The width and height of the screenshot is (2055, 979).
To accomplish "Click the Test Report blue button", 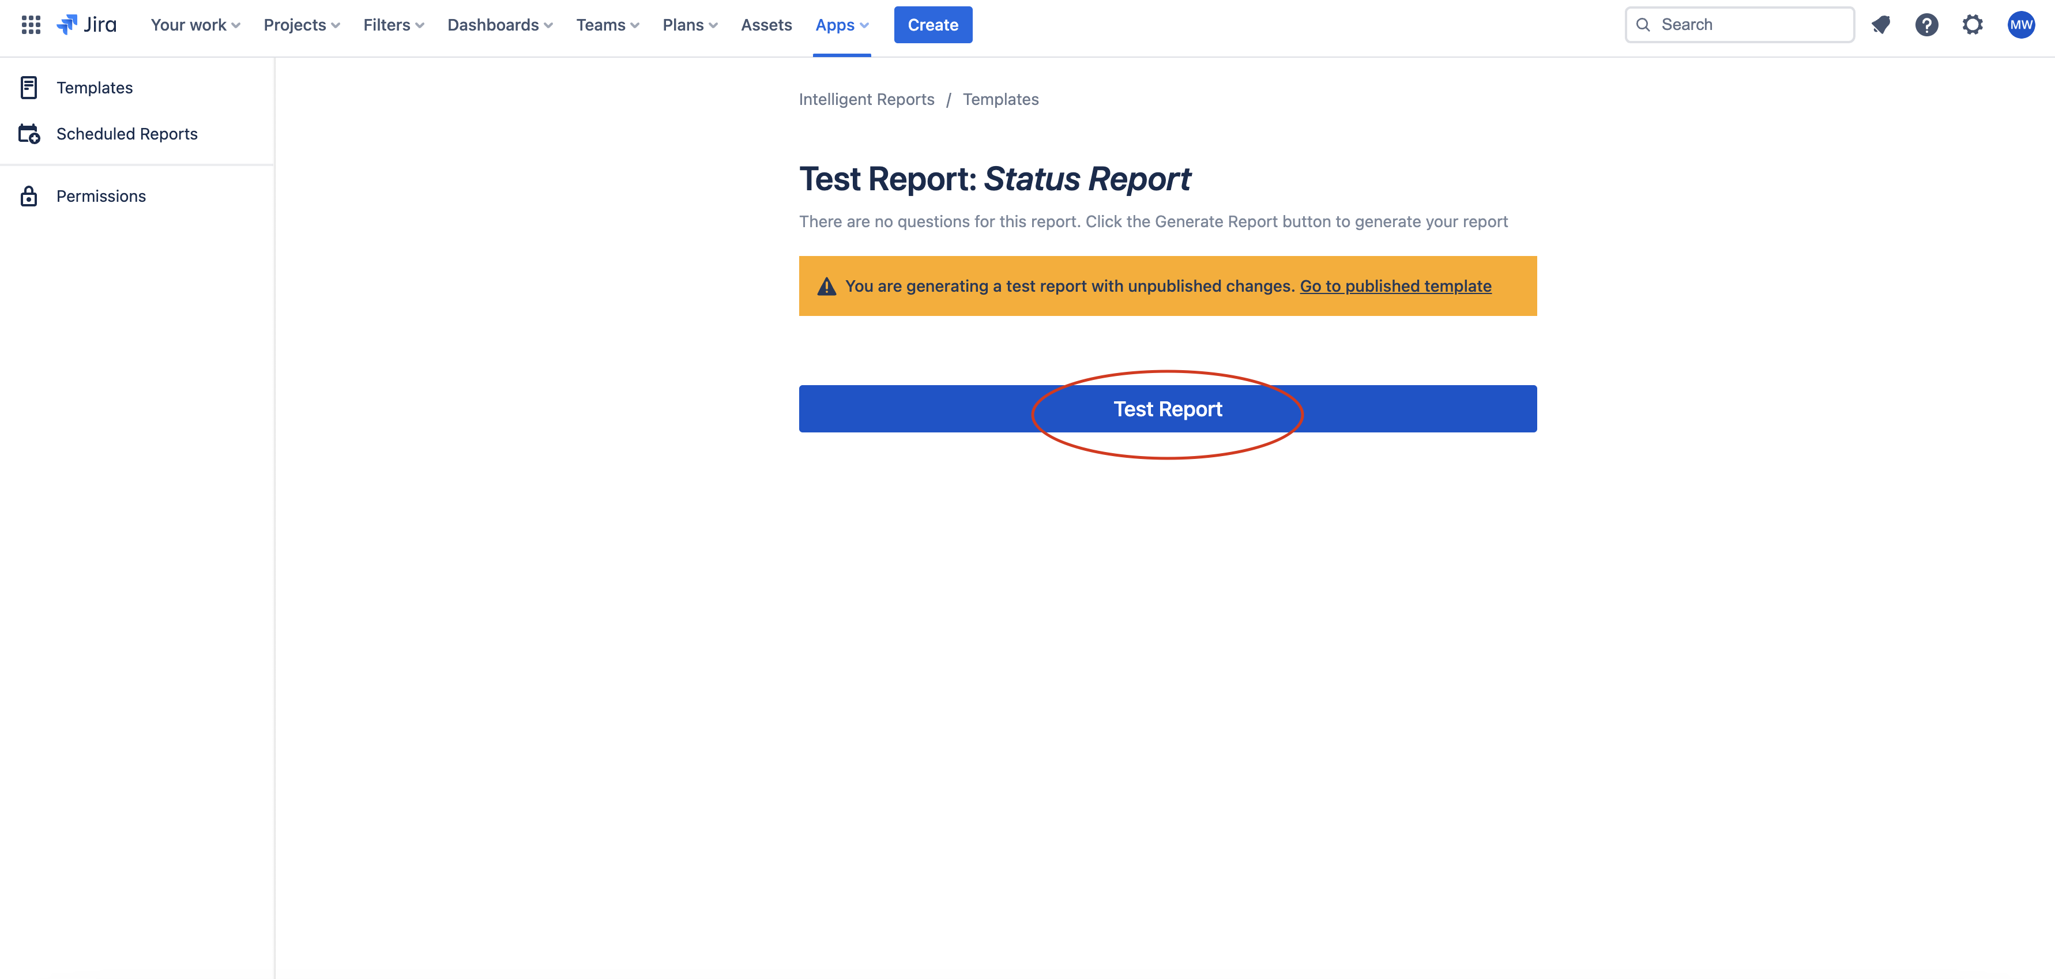I will click(x=1168, y=408).
